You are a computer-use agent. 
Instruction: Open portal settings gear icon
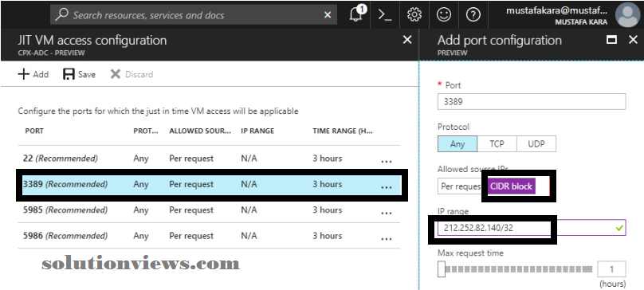[414, 15]
